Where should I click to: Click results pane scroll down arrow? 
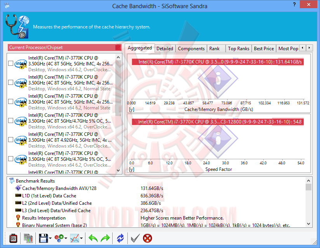click(x=309, y=224)
